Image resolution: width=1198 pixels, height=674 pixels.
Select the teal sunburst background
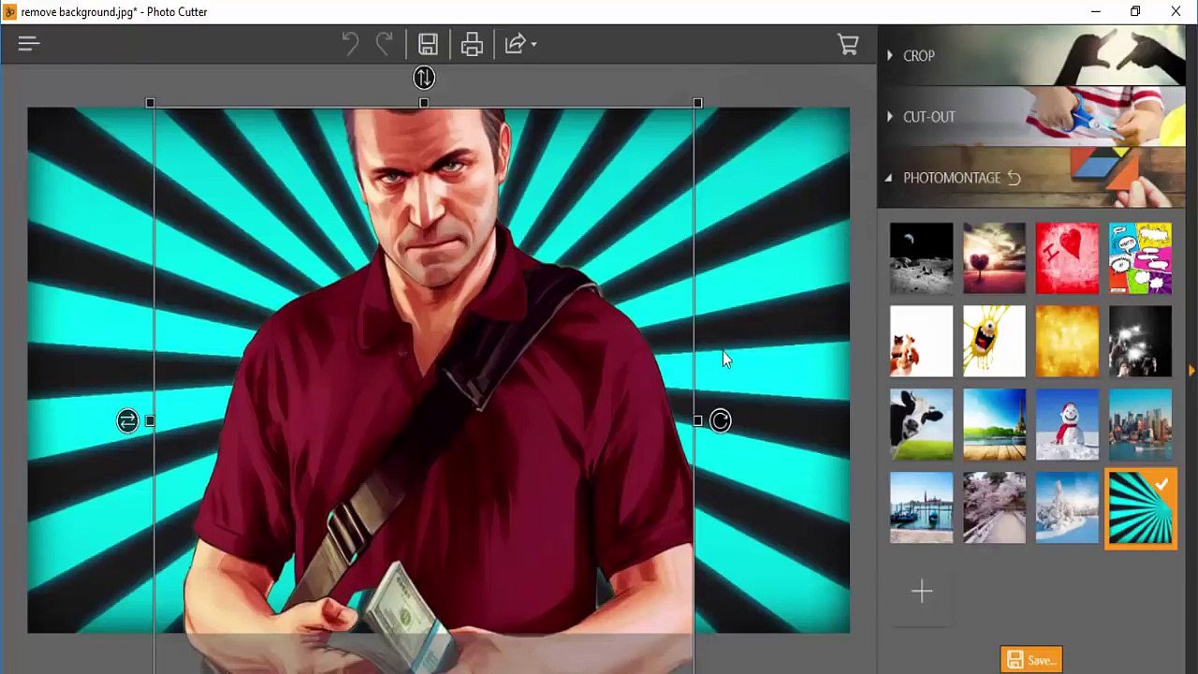coord(1141,509)
